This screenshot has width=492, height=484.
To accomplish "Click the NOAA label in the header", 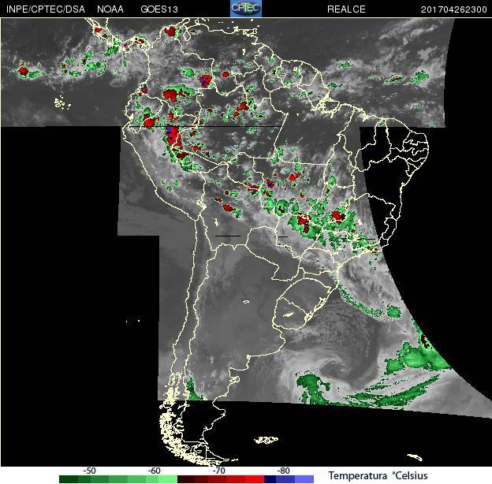I will pos(110,9).
